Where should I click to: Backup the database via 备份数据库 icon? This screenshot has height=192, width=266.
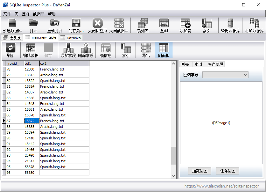coord(230,25)
